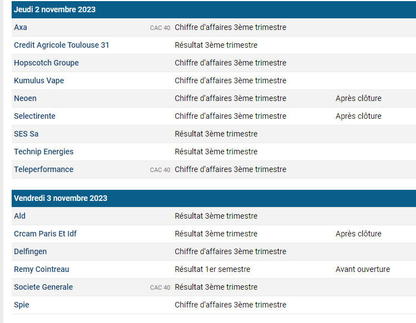Click Selectirente's Après clôture timing text
Screen dimensions: 416x323
click(358, 116)
